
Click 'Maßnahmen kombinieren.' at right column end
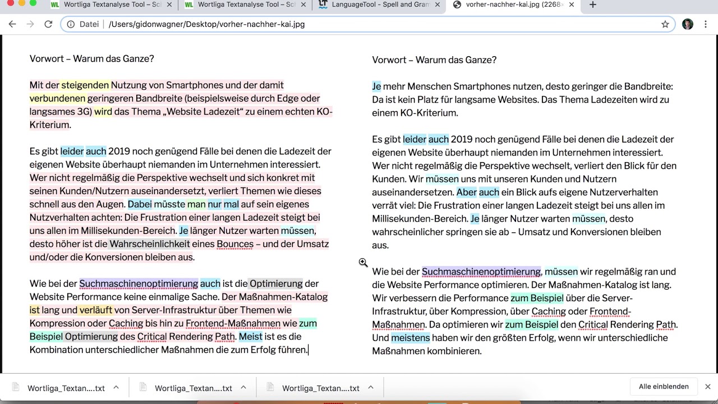coord(427,351)
